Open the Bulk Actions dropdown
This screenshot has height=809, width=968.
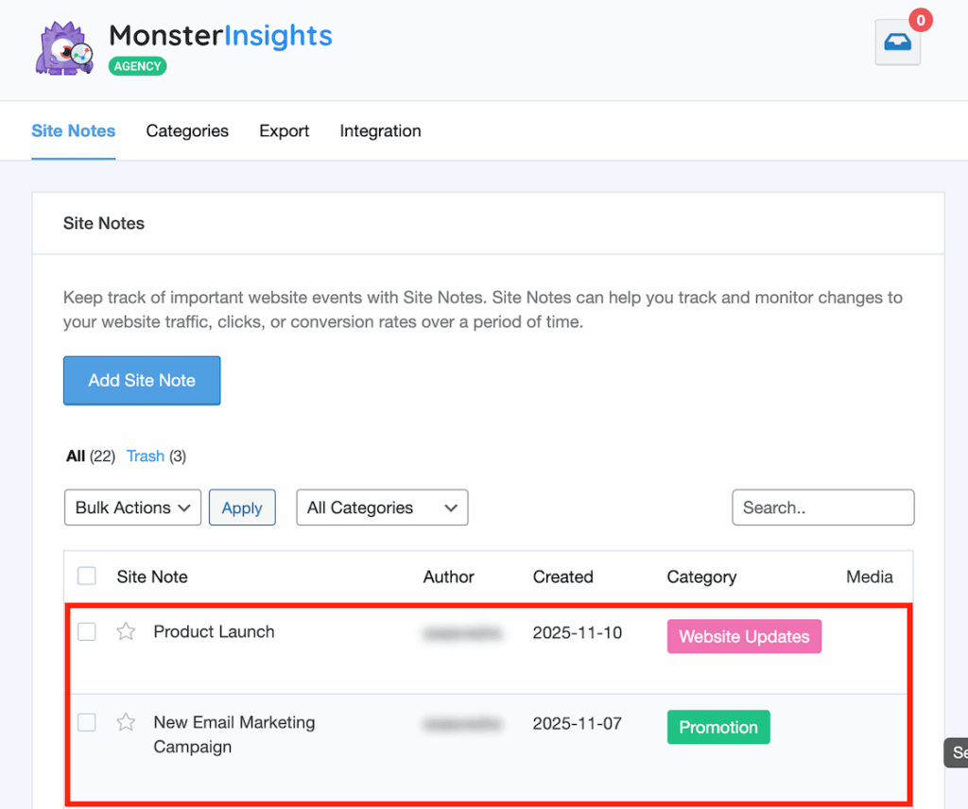tap(131, 508)
